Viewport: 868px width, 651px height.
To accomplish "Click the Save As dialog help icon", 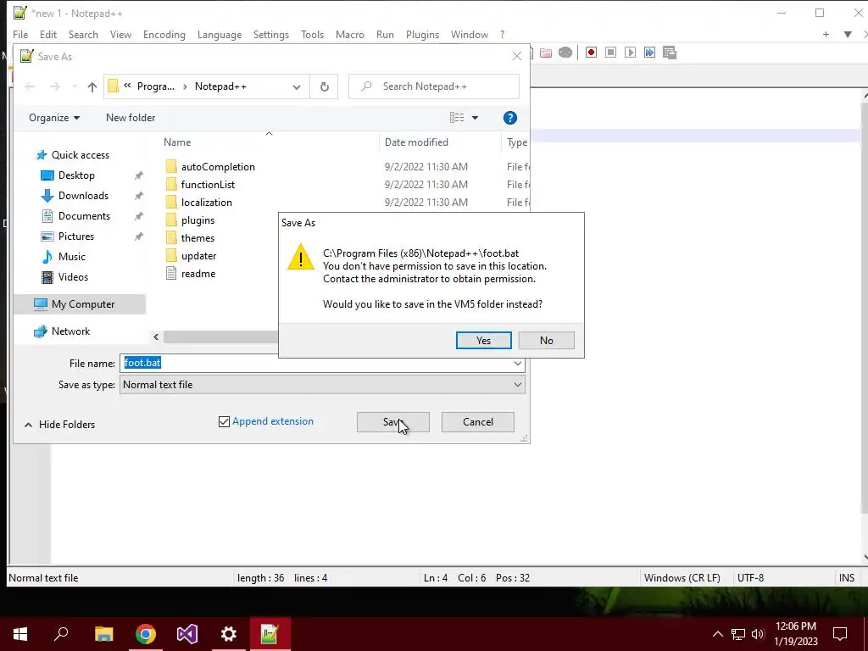I will point(509,118).
